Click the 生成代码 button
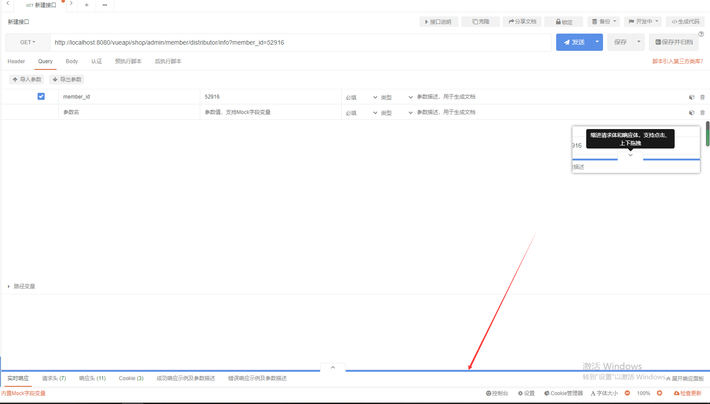Screen dimensions: 710x404 pyautogui.click(x=685, y=22)
